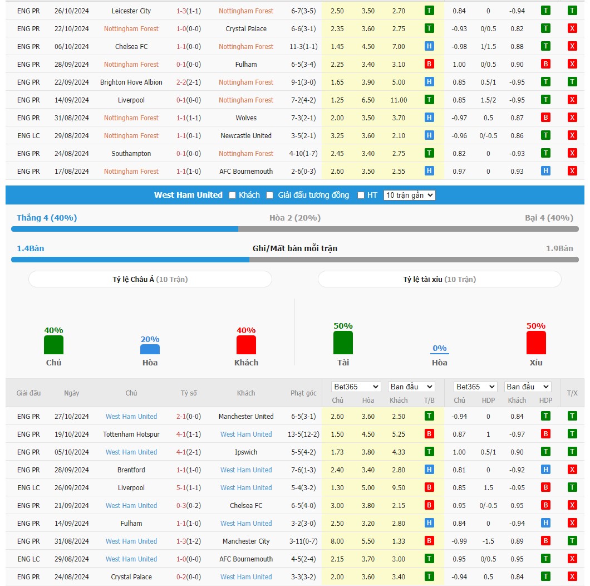Image resolution: width=590 pixels, height=586 pixels.
Task: Click the green Chủ 40% chart bar
Action: coord(53,345)
